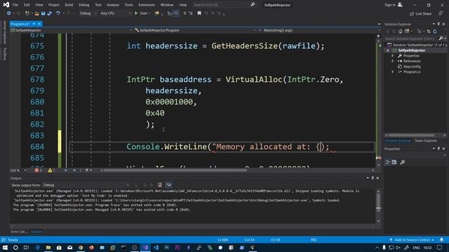Click the Cortana search circle in the taskbar

point(15,247)
